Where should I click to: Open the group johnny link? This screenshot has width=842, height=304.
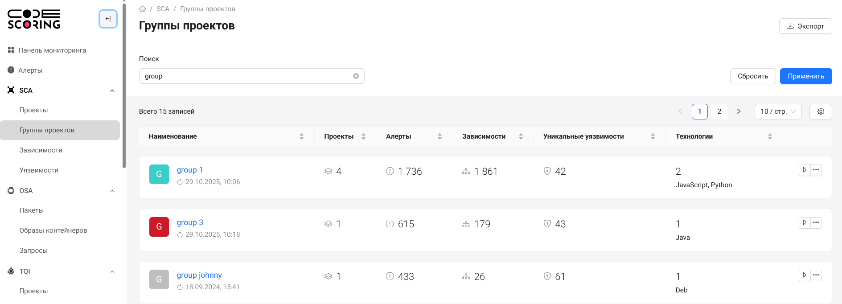pos(199,275)
